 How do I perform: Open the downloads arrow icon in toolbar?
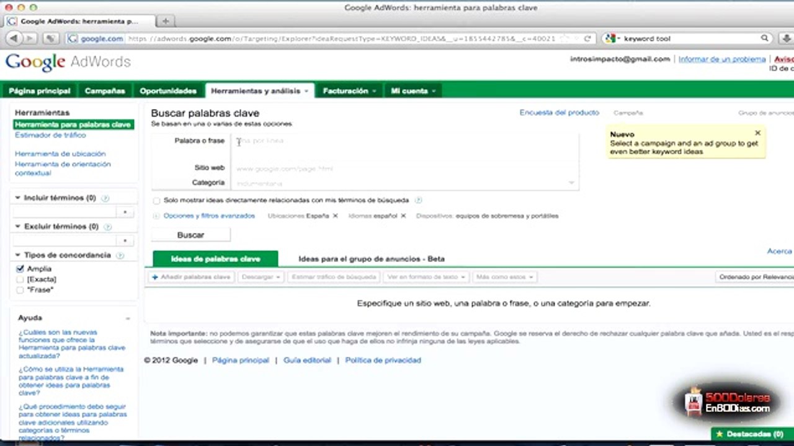785,38
